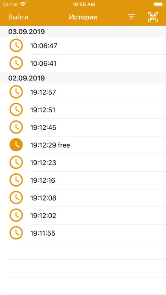Tap clock icon beside 19:12:51
166x295 pixels.
click(x=16, y=110)
